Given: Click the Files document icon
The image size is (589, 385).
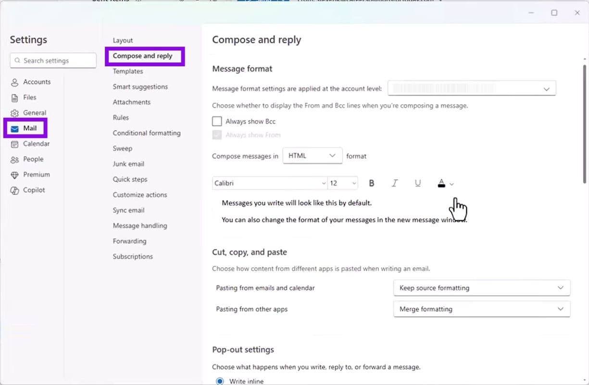Looking at the screenshot, I should pyautogui.click(x=14, y=98).
